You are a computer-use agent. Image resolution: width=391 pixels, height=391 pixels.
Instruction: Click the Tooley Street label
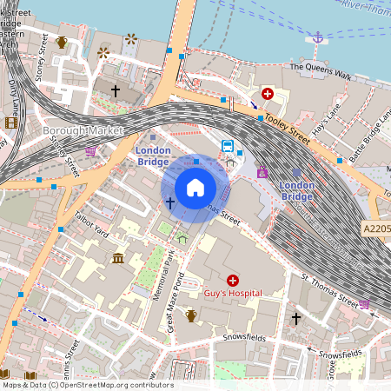coord(288,129)
